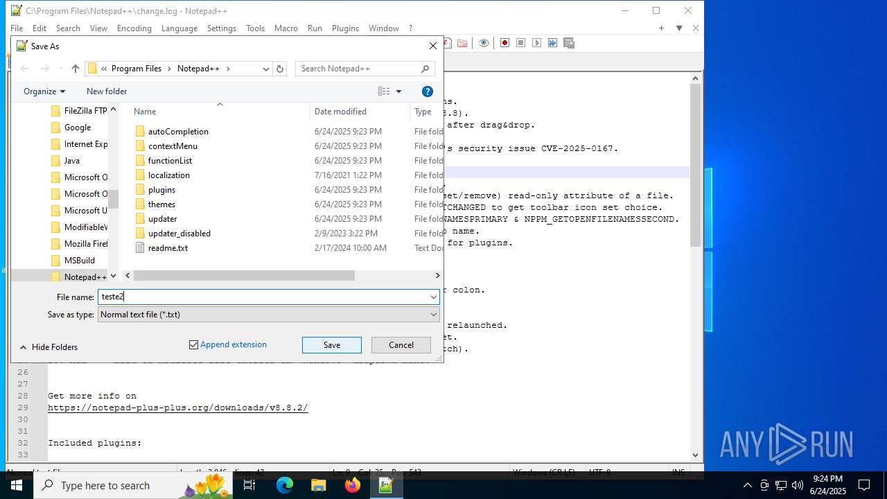Save current recorded macro icon
This screenshot has height=499, width=887.
[569, 43]
